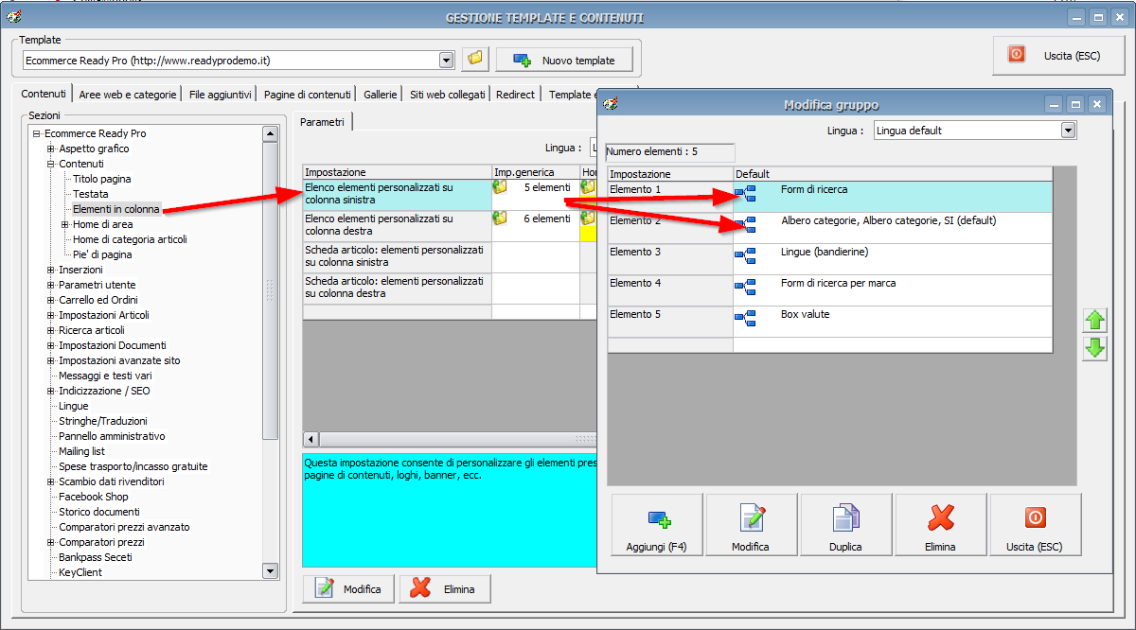Expand the Parametri utente node
This screenshot has width=1136, height=630.
[x=51, y=285]
